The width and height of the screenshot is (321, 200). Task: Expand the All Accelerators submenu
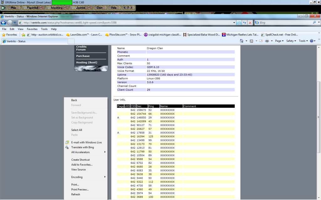[x=86, y=152]
